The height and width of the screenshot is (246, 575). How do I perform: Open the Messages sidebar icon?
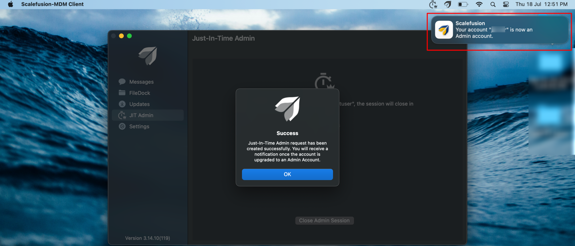tap(122, 82)
